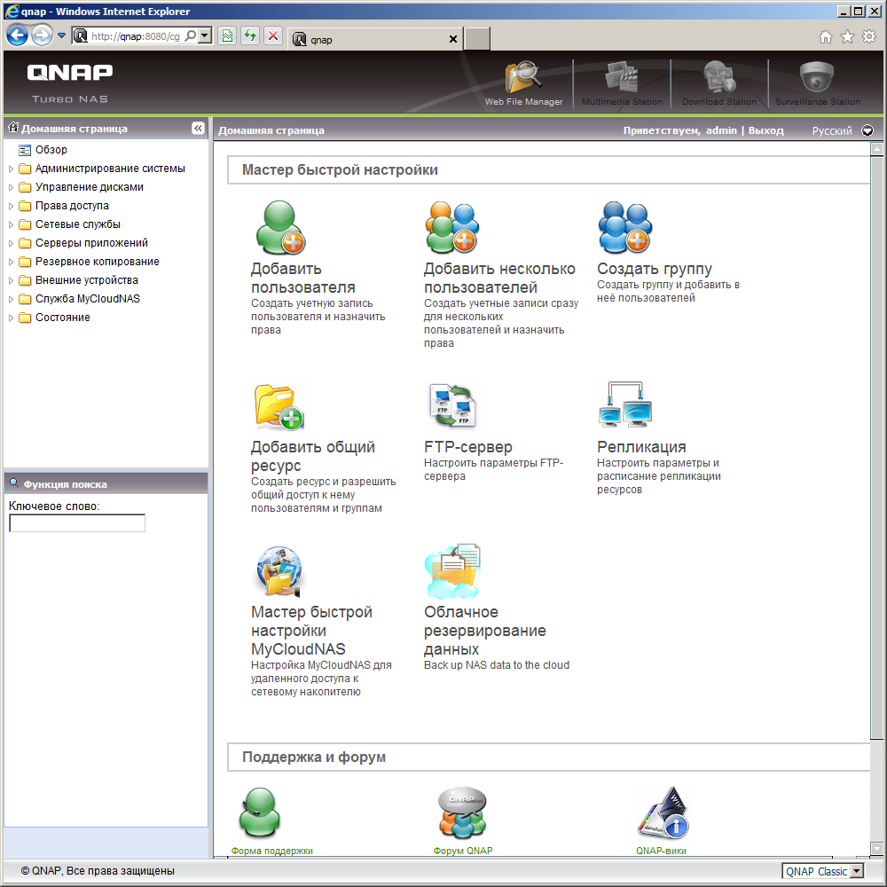
Task: Open the Surveillance Station icon
Action: pos(817,77)
